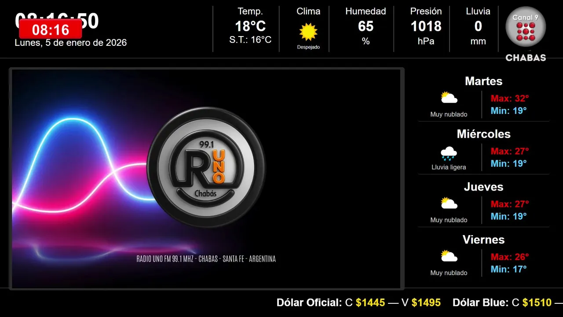Click Muy nublado label under Viernes
The height and width of the screenshot is (317, 563).
click(449, 273)
